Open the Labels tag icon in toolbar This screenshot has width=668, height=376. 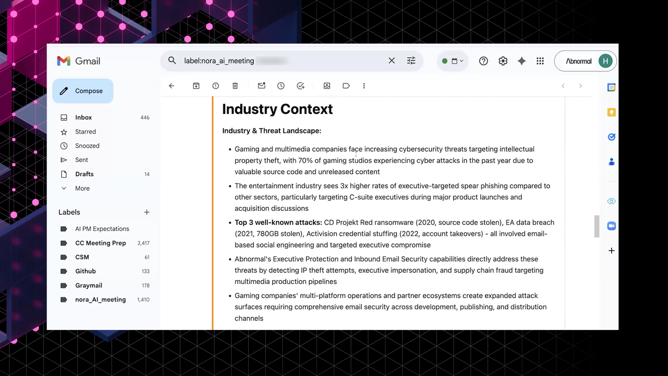346,86
